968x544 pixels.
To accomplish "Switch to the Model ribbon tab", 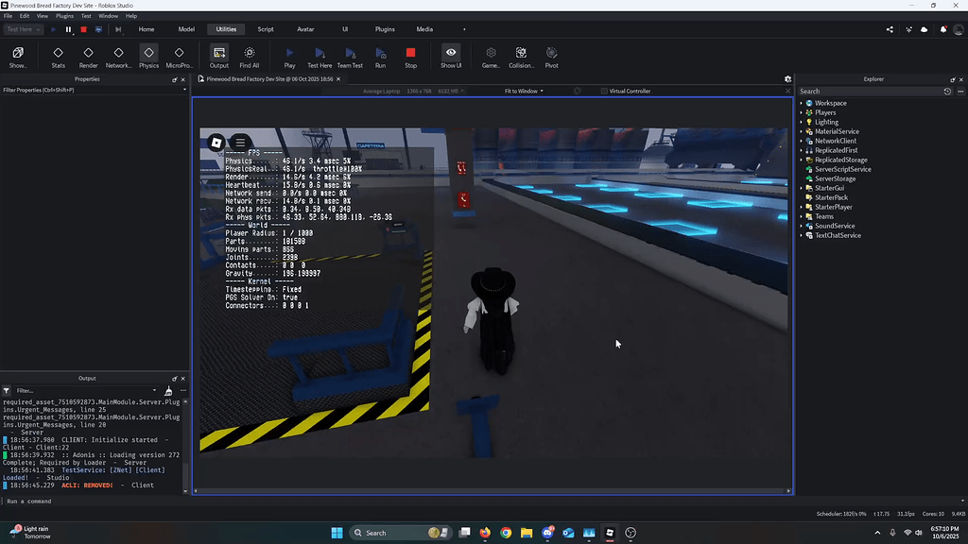I will click(185, 29).
